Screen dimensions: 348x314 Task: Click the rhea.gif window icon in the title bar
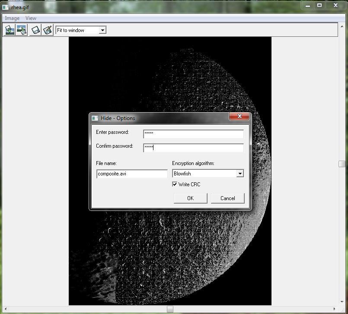point(5,7)
